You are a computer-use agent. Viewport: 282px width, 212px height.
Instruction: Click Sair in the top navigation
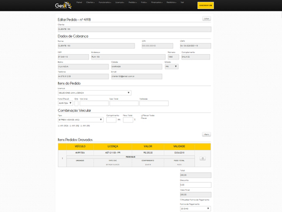pos(182,2)
